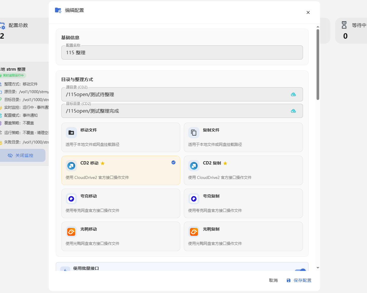Click the copy-file duplicate icon
Image resolution: width=367 pixels, height=293 pixels.
[x=194, y=133]
